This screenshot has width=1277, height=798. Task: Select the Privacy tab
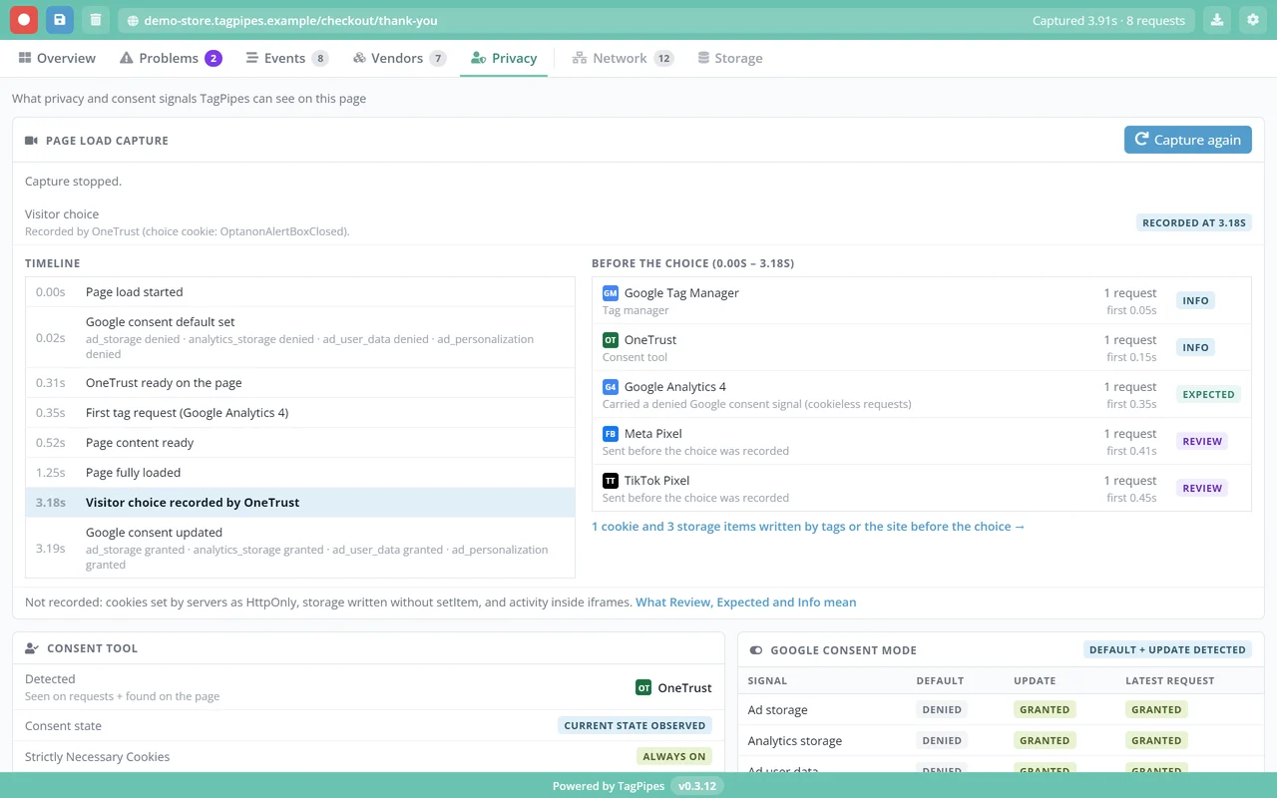pos(504,58)
